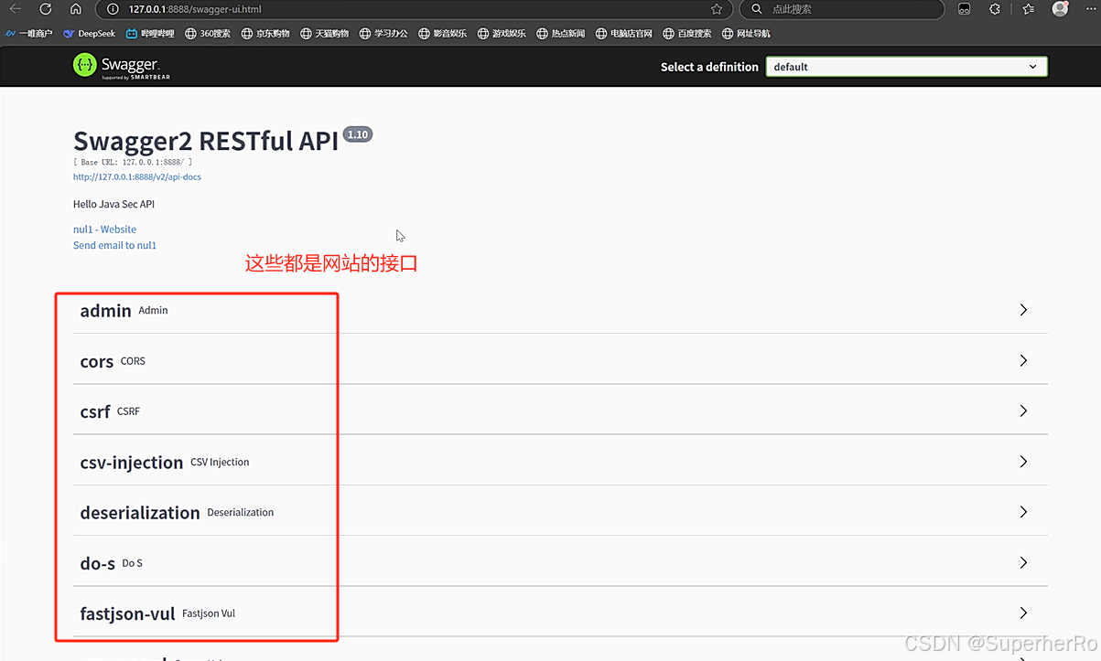
Task: Expand the csrf section chevron
Action: pos(1023,411)
